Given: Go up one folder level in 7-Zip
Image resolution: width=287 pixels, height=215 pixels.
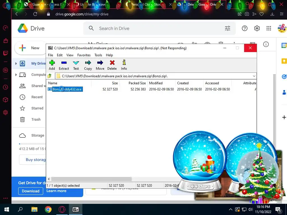Looking at the screenshot, I should point(50,76).
